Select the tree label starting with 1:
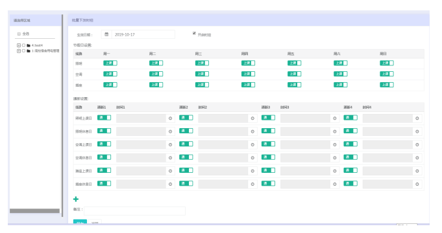Screen dimensions: 442x233 [x=45, y=51]
